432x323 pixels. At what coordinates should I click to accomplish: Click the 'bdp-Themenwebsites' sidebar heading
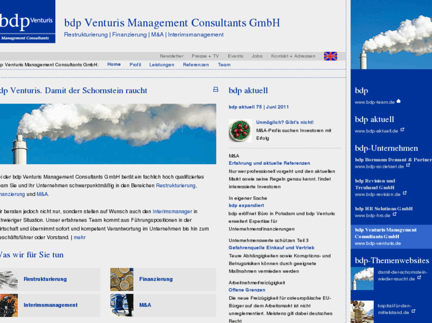392,260
